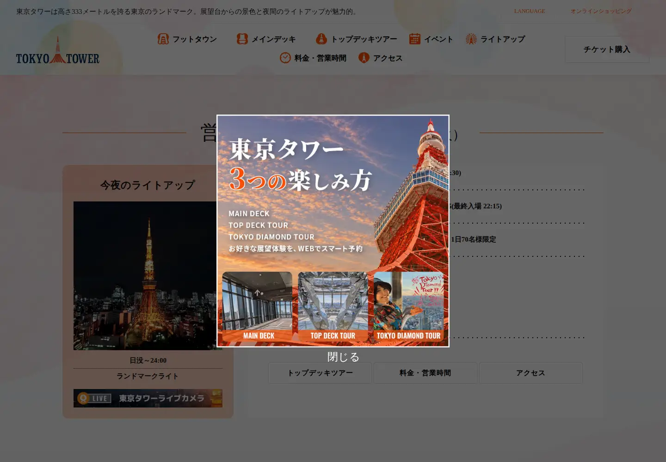This screenshot has width=666, height=462.
Task: Go to アクセス in the header navigation
Action: tap(388, 58)
